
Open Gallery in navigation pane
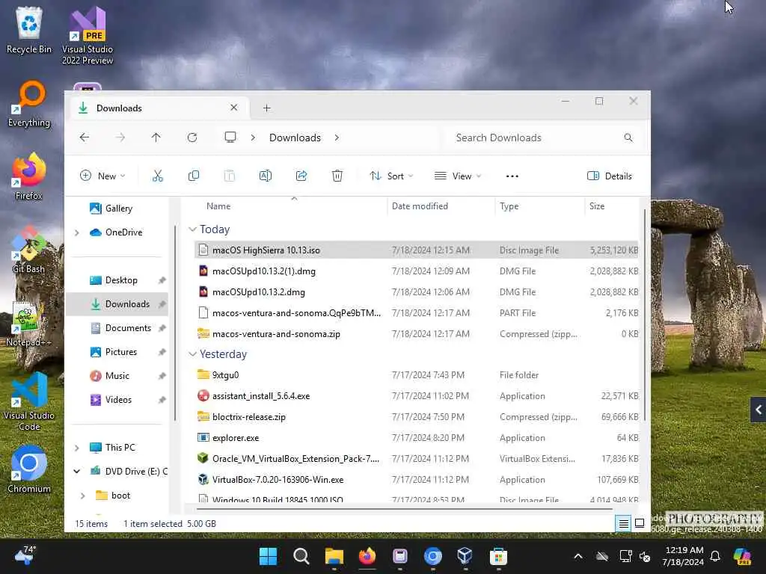pos(117,209)
